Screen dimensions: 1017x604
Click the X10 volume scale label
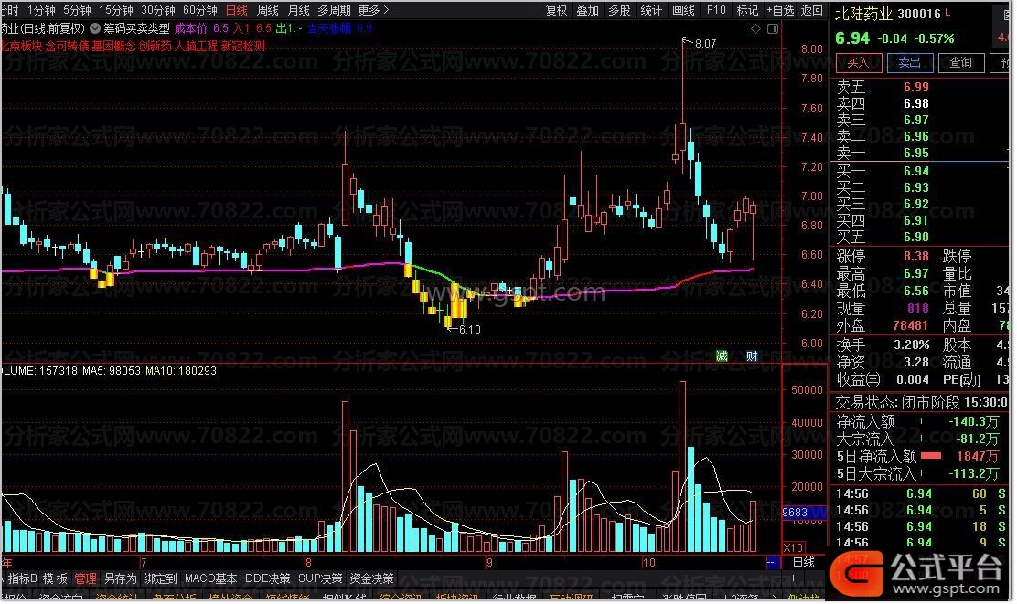[x=793, y=547]
